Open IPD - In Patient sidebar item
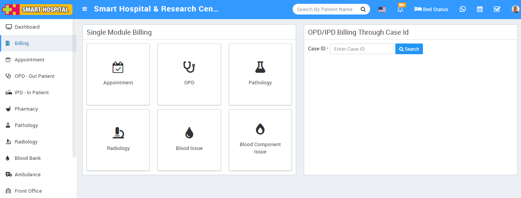Viewport: 521px width, 198px height. 31,92
